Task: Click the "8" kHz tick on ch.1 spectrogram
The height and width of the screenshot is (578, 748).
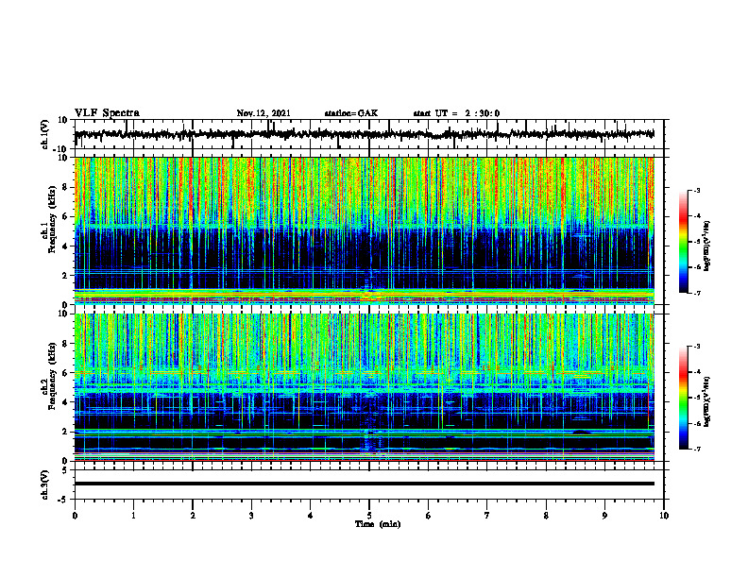Action: (x=66, y=187)
